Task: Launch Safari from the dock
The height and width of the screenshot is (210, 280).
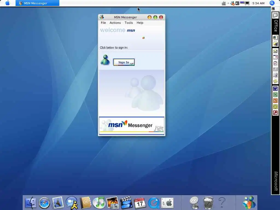Action: 44,203
